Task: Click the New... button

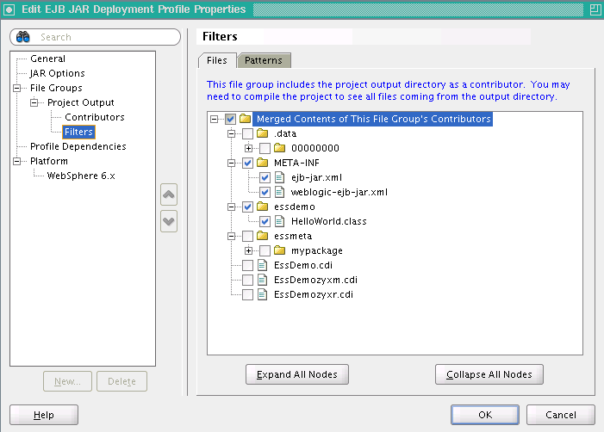Action: (x=67, y=381)
